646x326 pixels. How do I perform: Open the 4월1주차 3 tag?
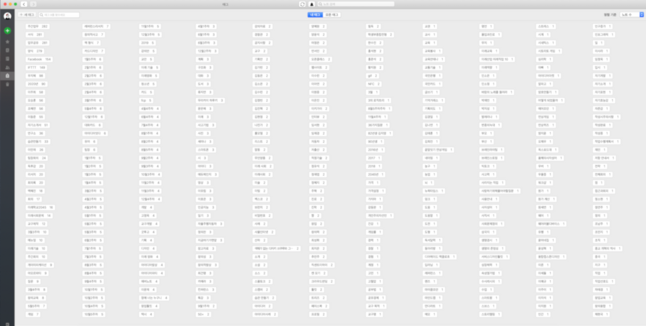(x=206, y=26)
